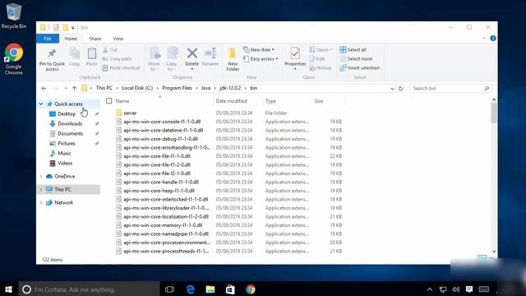The height and width of the screenshot is (296, 526).
Task: Click the Copy icon in Clipboard group
Action: 75,53
